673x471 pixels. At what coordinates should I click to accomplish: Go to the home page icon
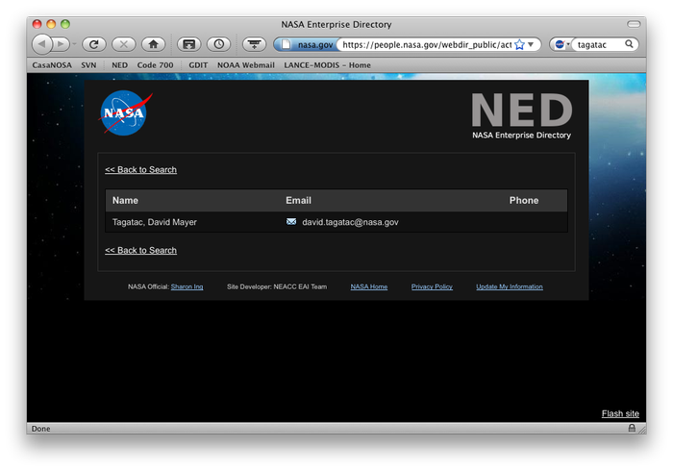(x=153, y=44)
